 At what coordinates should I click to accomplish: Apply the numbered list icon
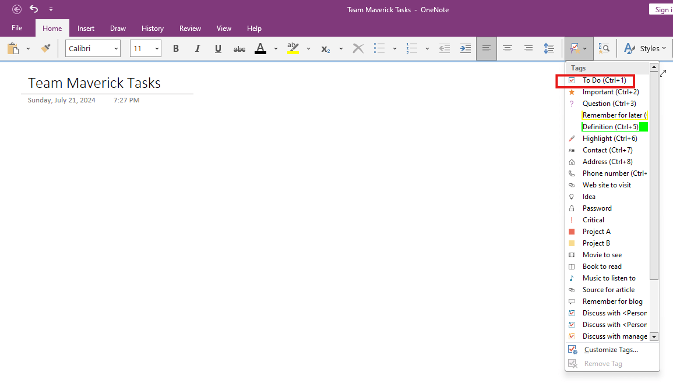pyautogui.click(x=411, y=48)
